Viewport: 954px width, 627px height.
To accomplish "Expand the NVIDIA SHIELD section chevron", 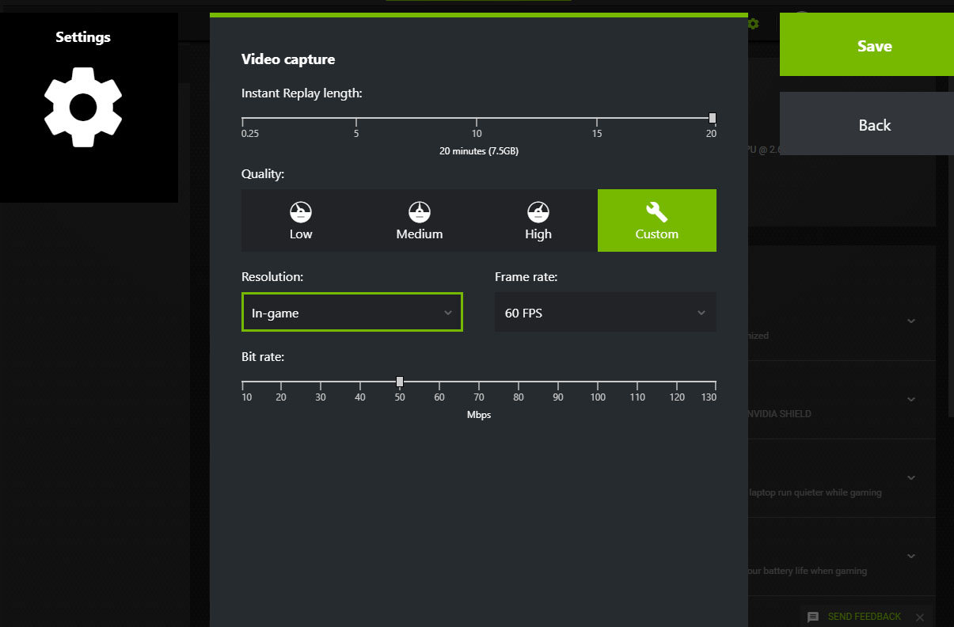I will 911,399.
